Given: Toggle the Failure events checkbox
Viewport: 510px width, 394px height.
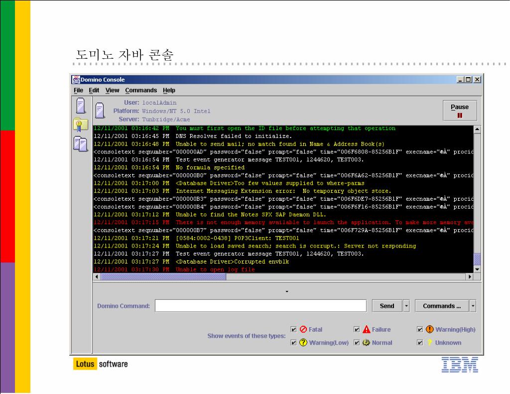Looking at the screenshot, I should (357, 330).
